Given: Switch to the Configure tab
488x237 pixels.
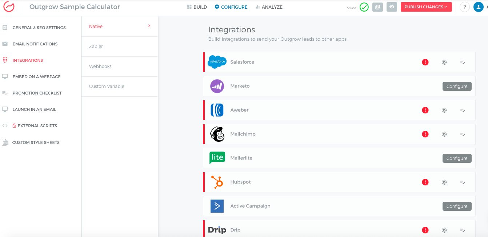Looking at the screenshot, I should click(231, 7).
